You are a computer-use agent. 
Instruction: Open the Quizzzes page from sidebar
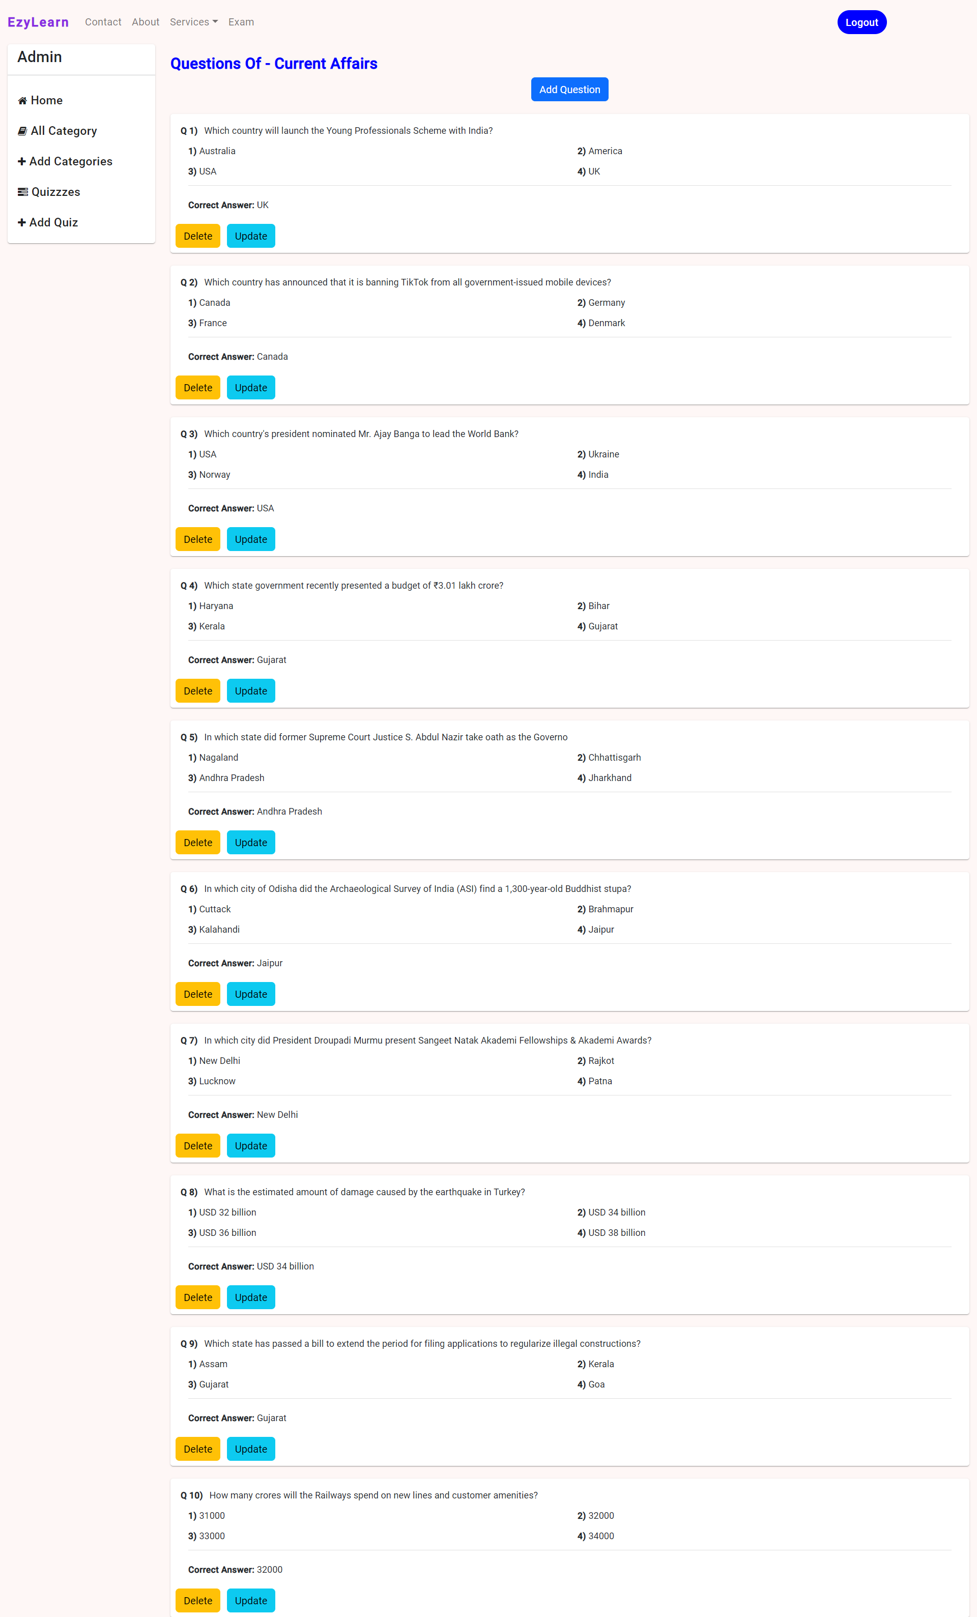coord(55,192)
